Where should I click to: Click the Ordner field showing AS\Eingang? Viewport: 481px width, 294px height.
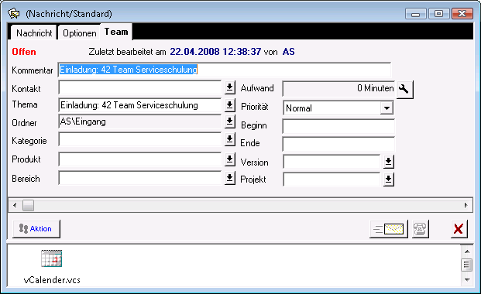pos(140,121)
